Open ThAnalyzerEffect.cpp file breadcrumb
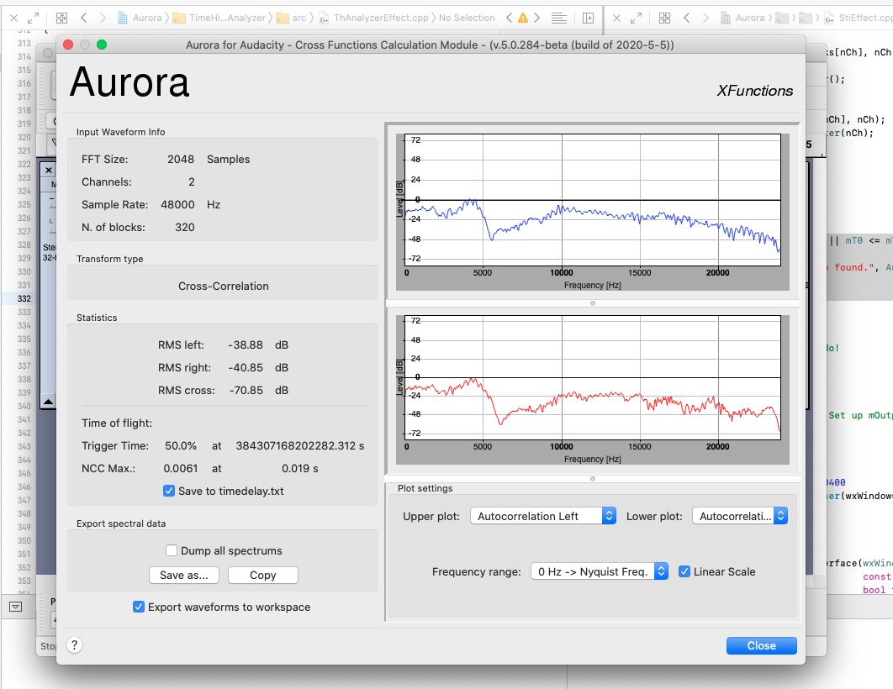The width and height of the screenshot is (893, 689). pos(373,18)
